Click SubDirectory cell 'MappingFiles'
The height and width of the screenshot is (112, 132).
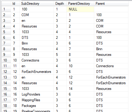pos(37,100)
